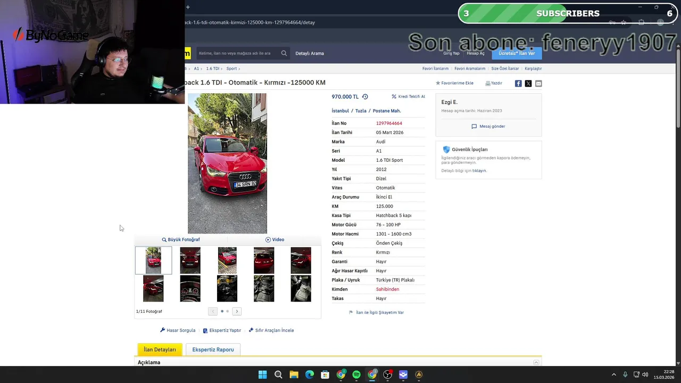Go to next thumbnail page arrow
This screenshot has height=383, width=681.
237,311
